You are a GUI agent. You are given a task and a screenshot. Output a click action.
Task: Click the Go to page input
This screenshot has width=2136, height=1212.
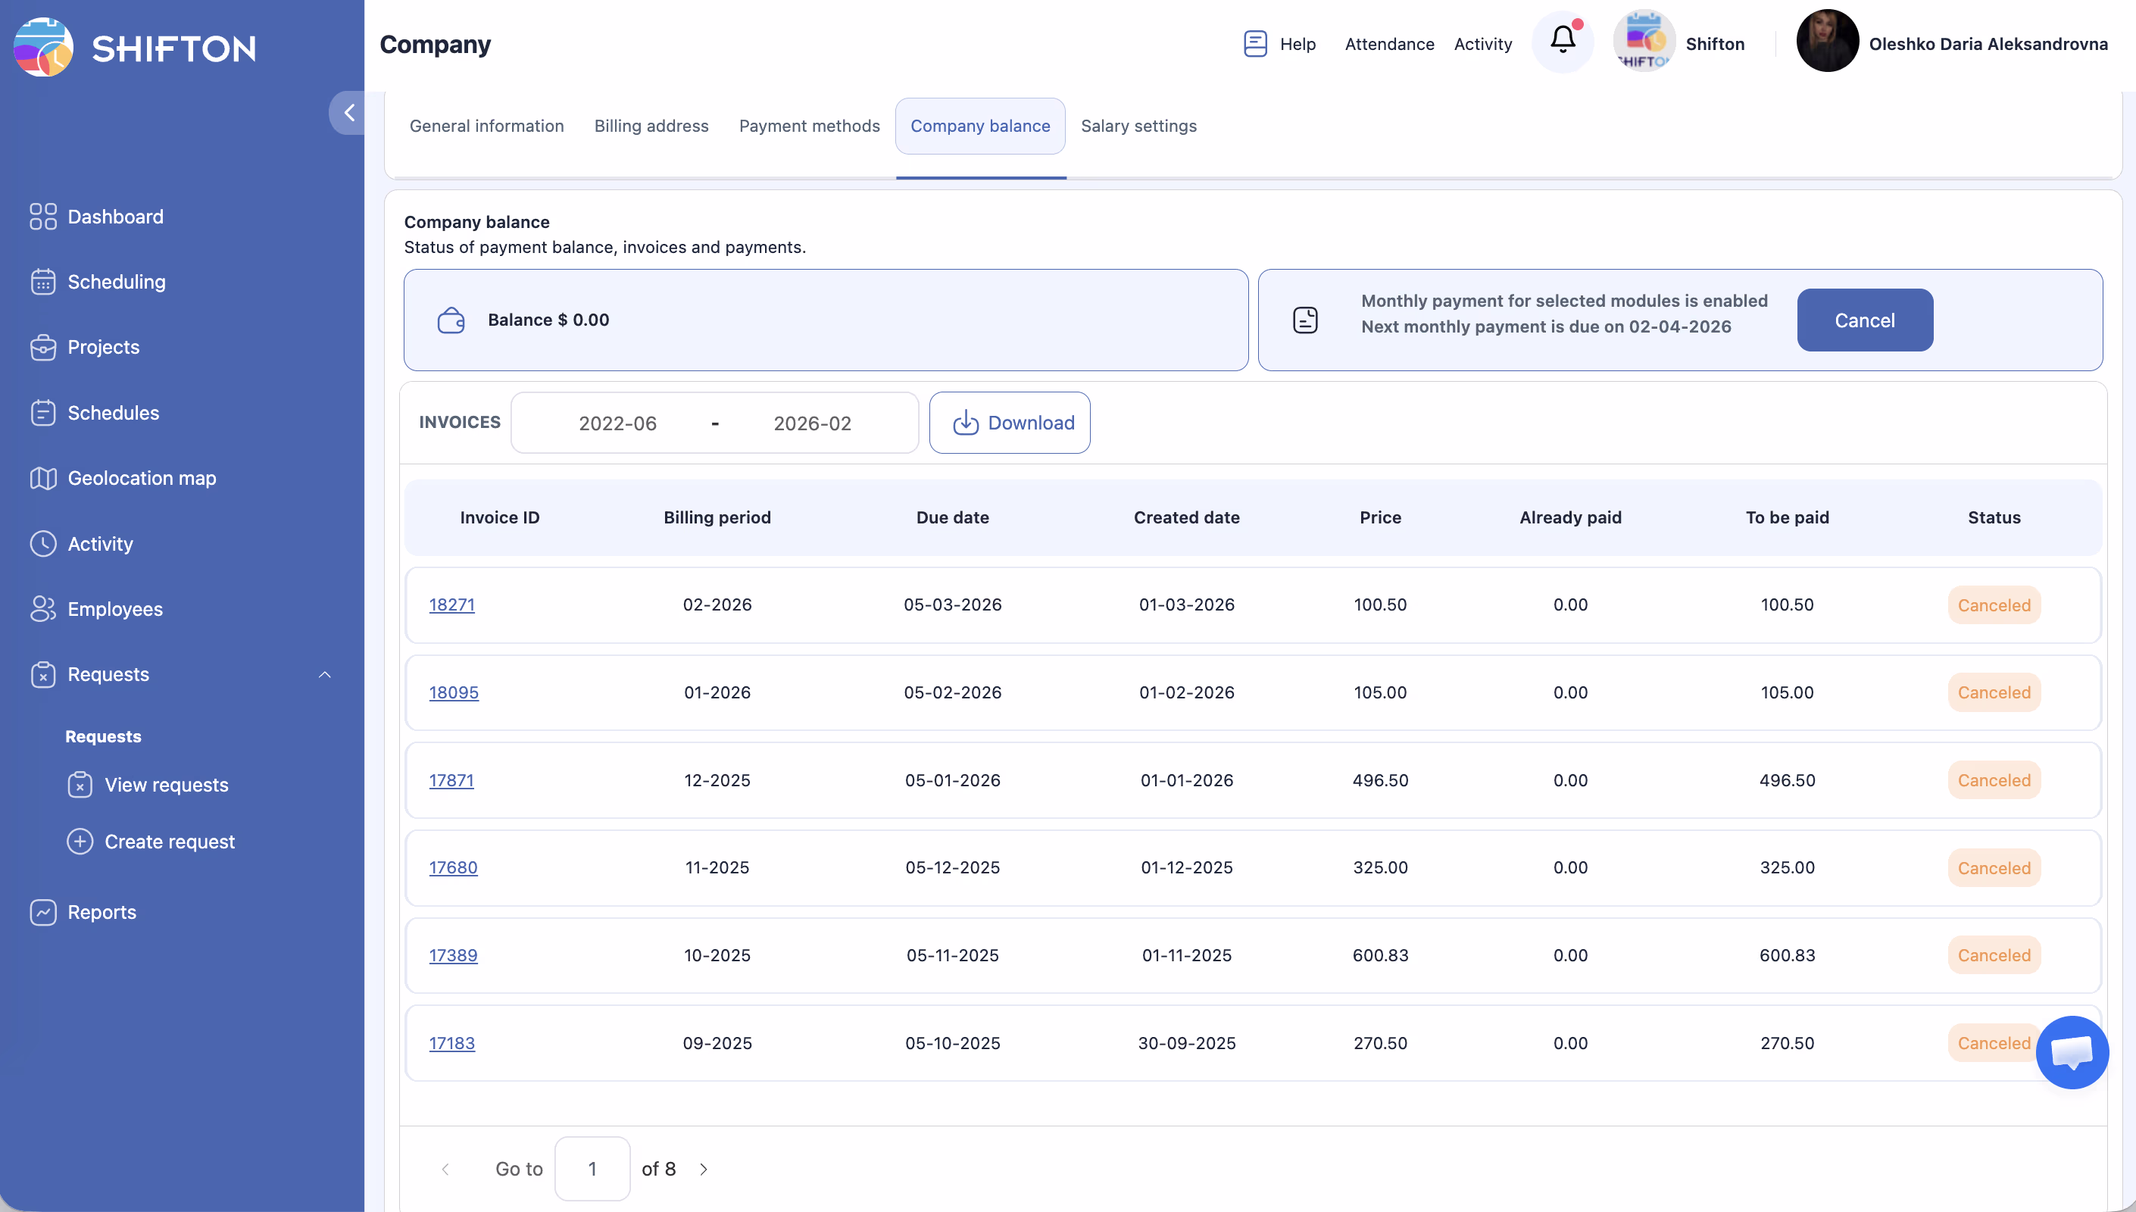coord(592,1169)
